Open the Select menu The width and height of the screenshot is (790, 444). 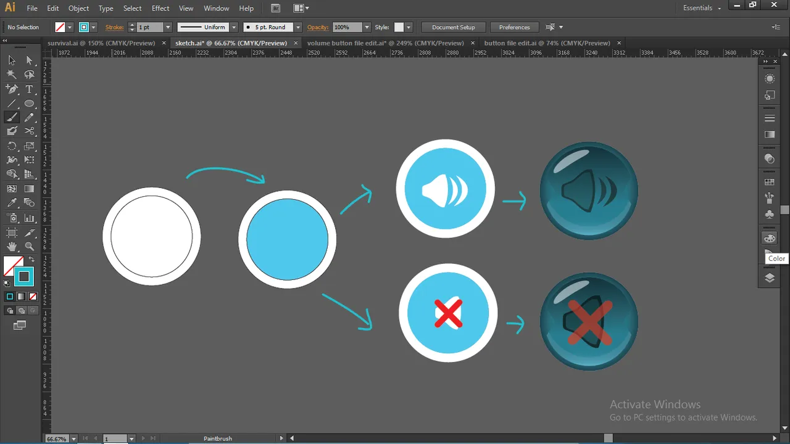coord(132,8)
